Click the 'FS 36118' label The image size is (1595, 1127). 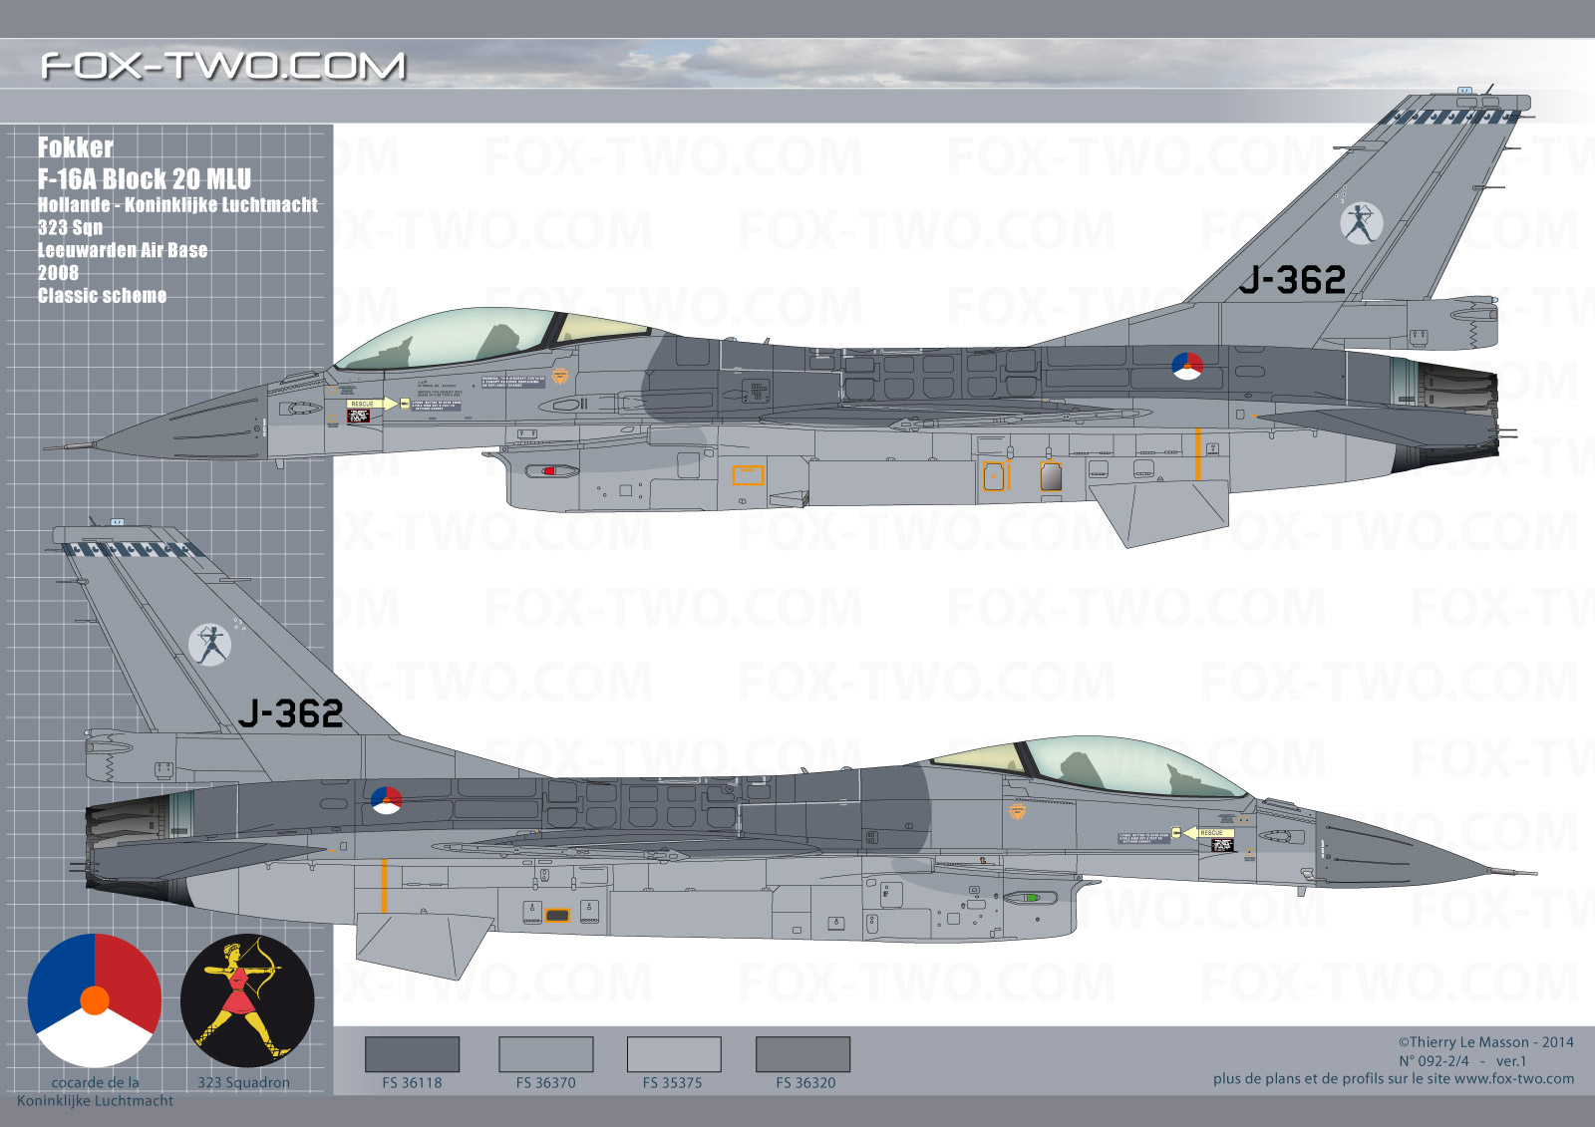(412, 1083)
